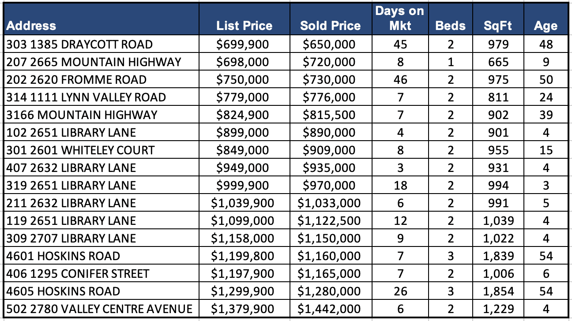572x321 pixels.
Task: Click the $1,442,000 sold price cell
Action: pyautogui.click(x=329, y=309)
